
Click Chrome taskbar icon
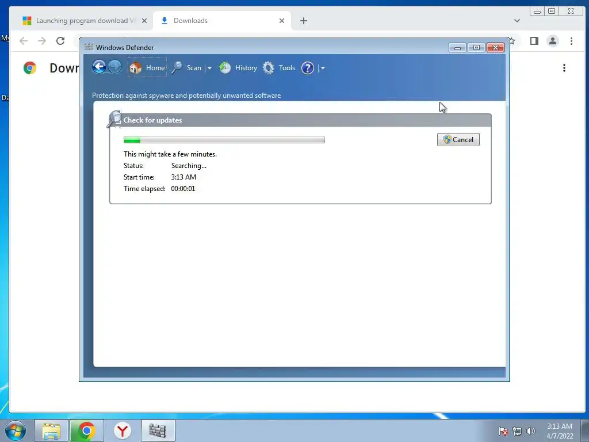[86, 430]
